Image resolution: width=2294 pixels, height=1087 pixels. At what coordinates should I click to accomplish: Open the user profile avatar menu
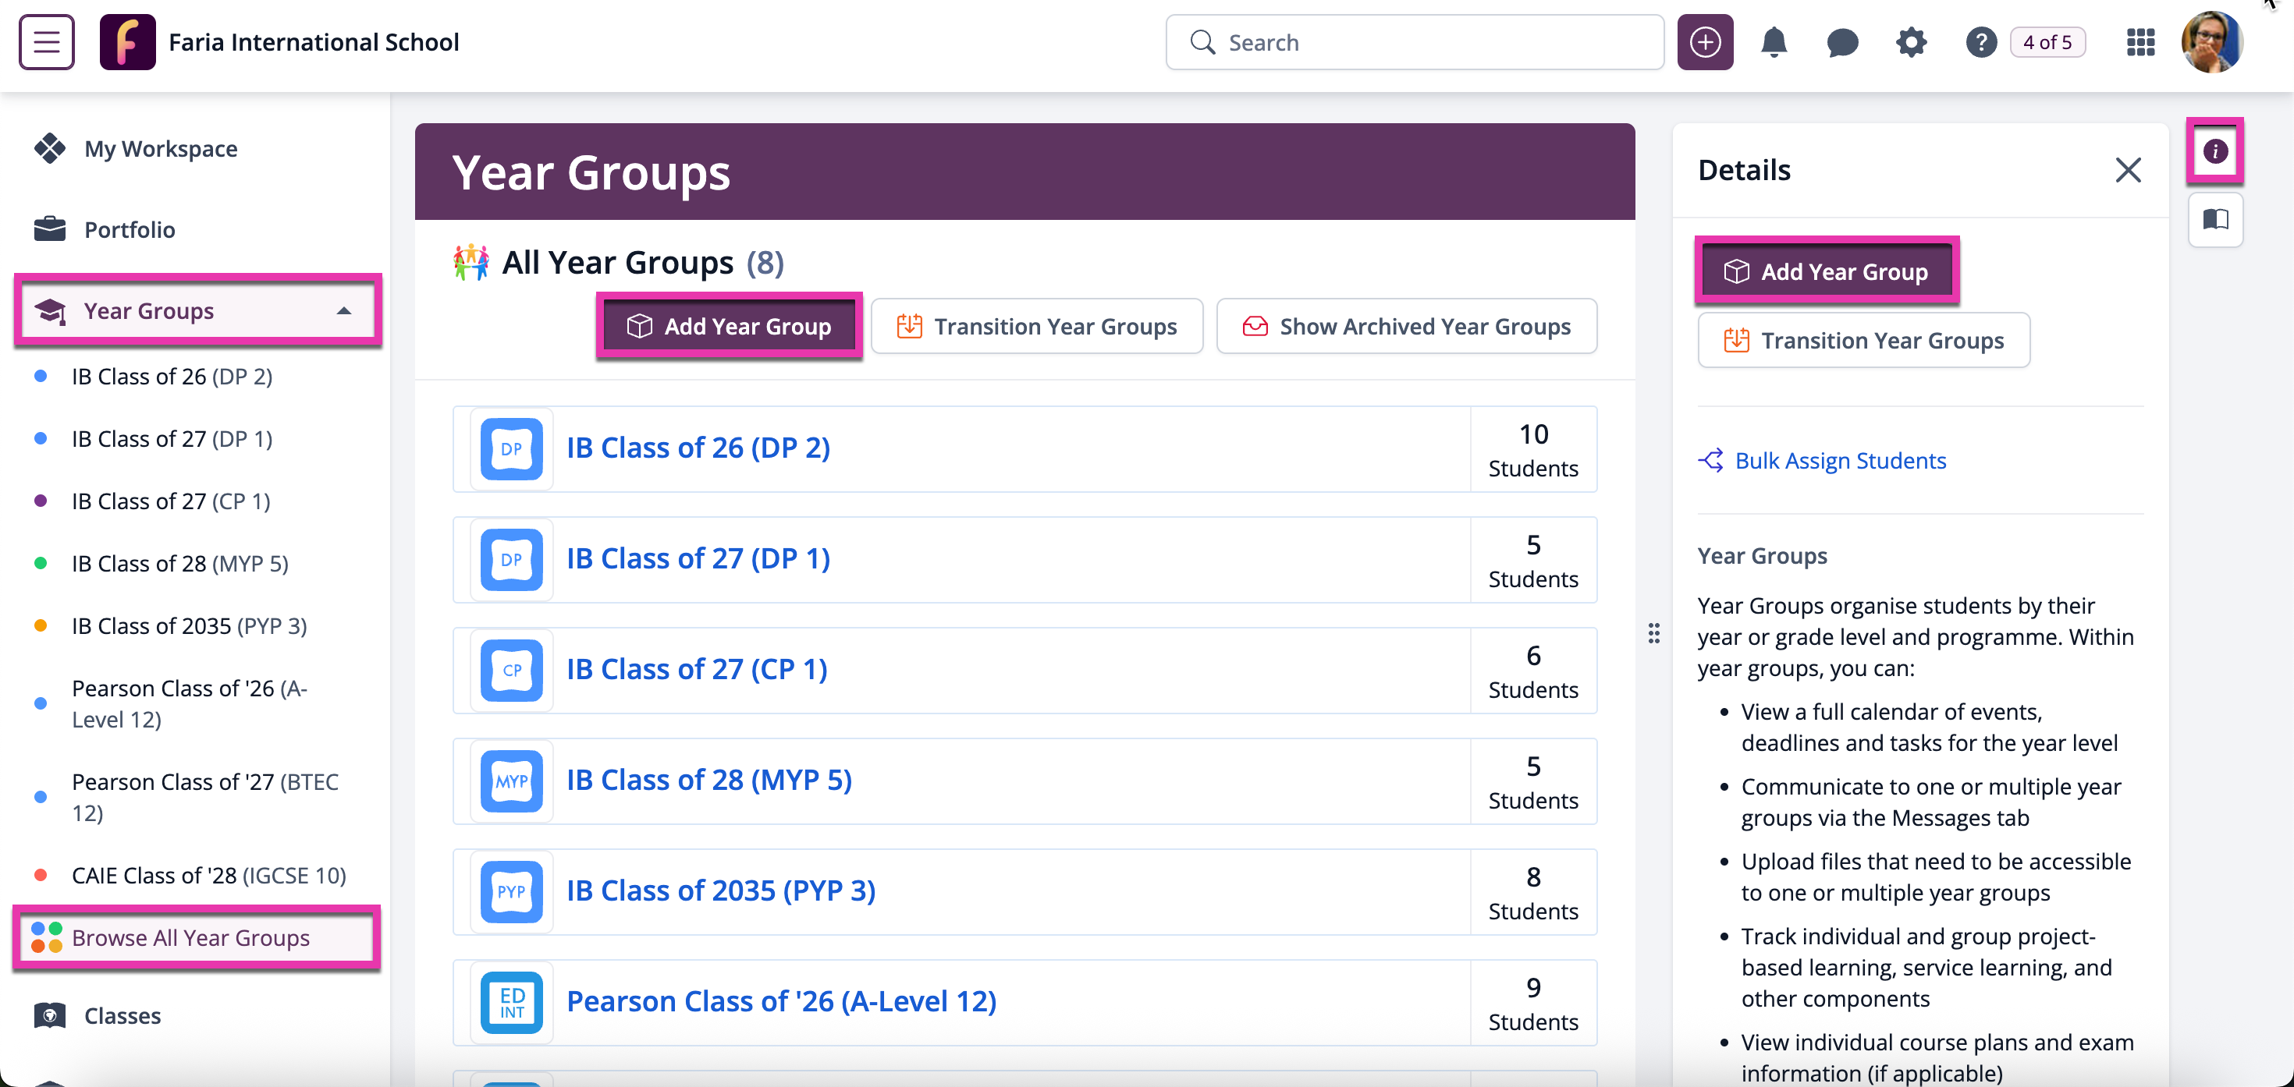coord(2211,42)
